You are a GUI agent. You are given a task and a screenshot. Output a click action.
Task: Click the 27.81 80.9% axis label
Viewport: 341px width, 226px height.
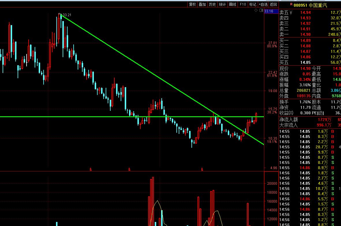[272, 44]
